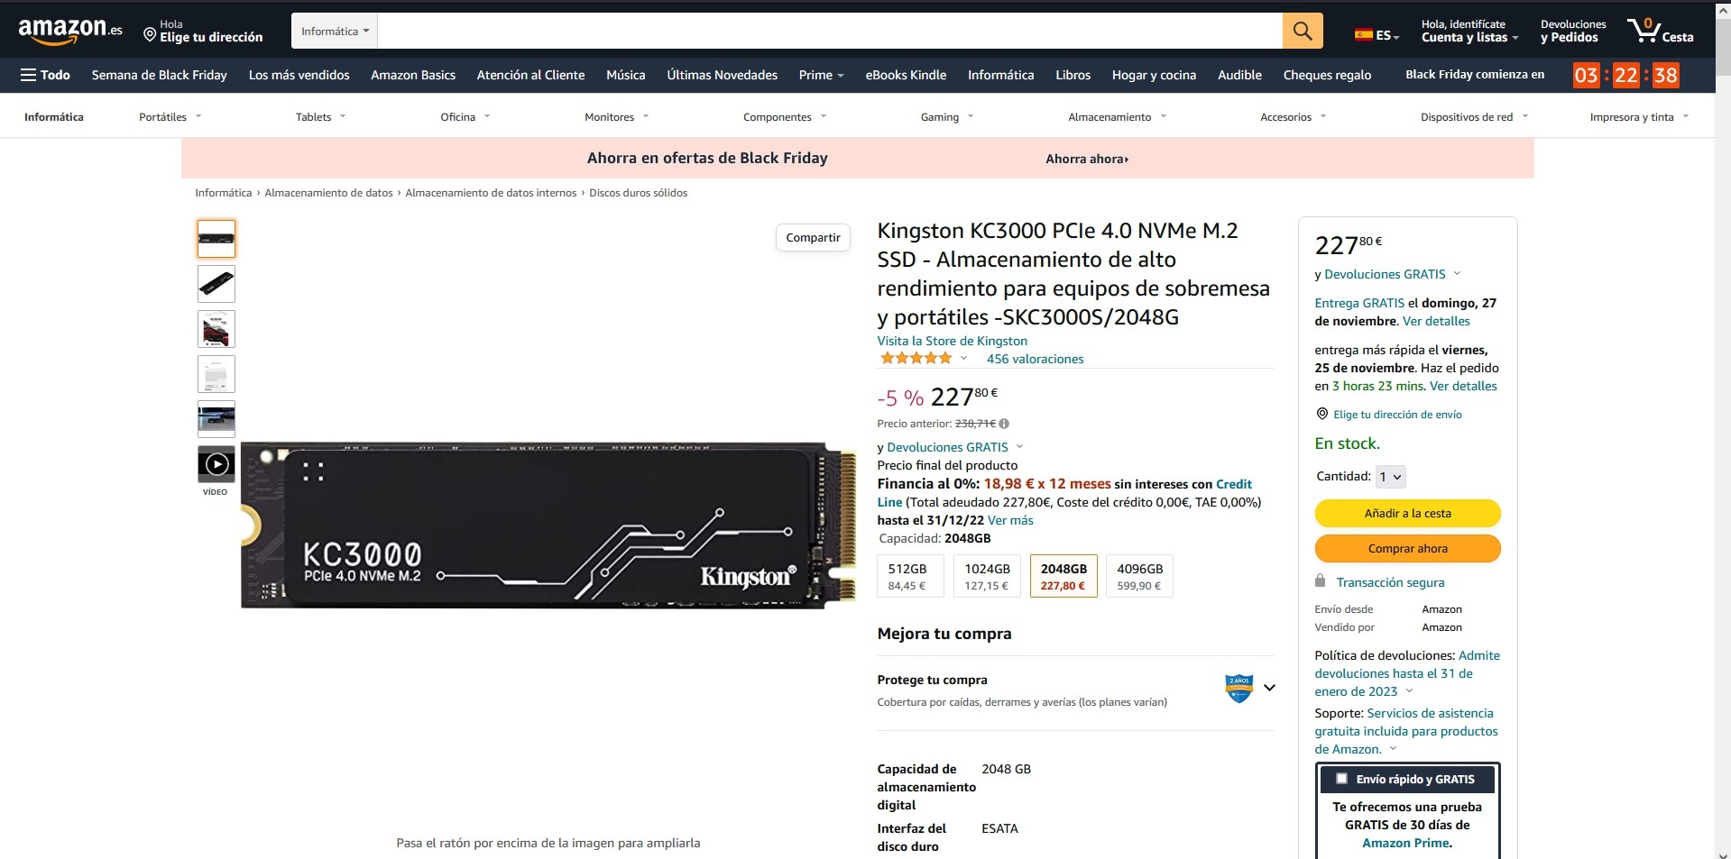Open the Todo hamburger menu
This screenshot has width=1731, height=859.
(45, 75)
